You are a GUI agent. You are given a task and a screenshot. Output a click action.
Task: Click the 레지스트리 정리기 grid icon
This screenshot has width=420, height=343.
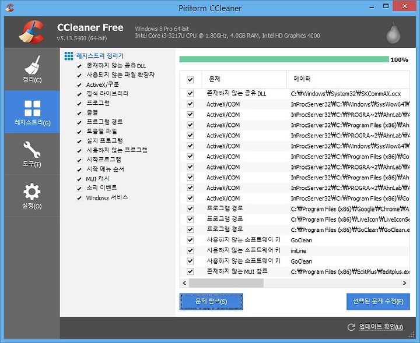pos(69,56)
